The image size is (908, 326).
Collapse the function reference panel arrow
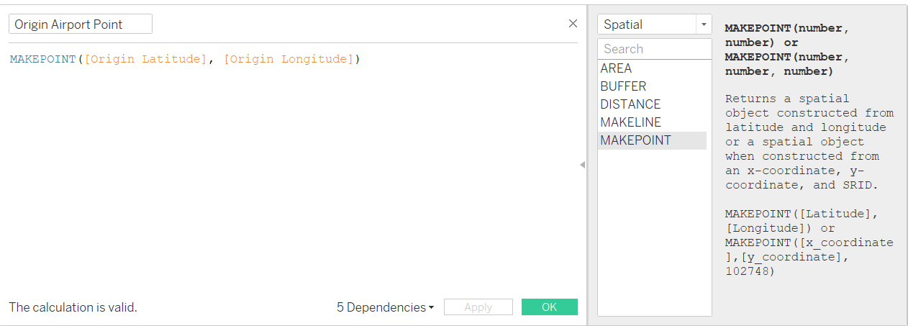click(x=582, y=165)
